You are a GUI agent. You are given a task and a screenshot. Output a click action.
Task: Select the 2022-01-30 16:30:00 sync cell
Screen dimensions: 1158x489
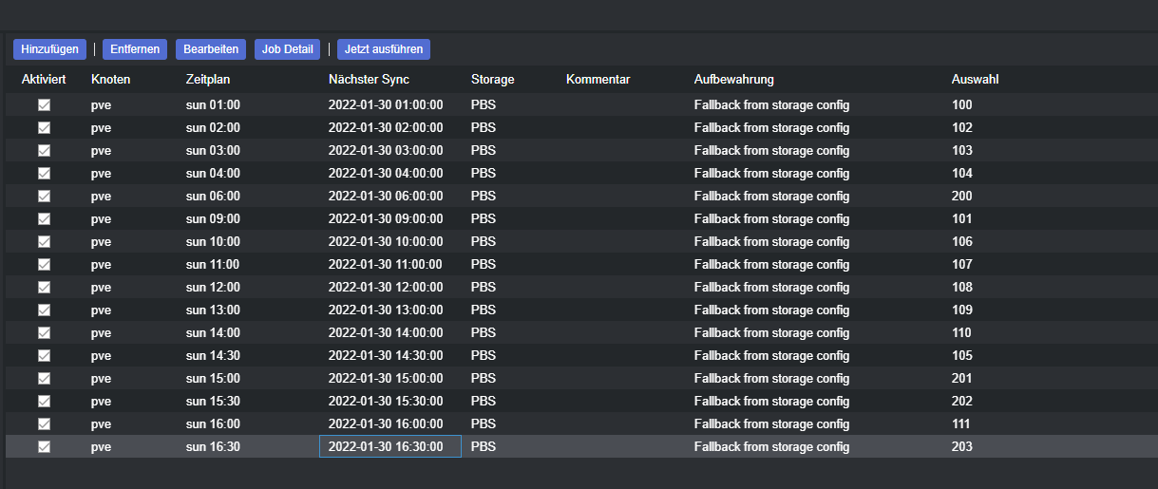390,447
